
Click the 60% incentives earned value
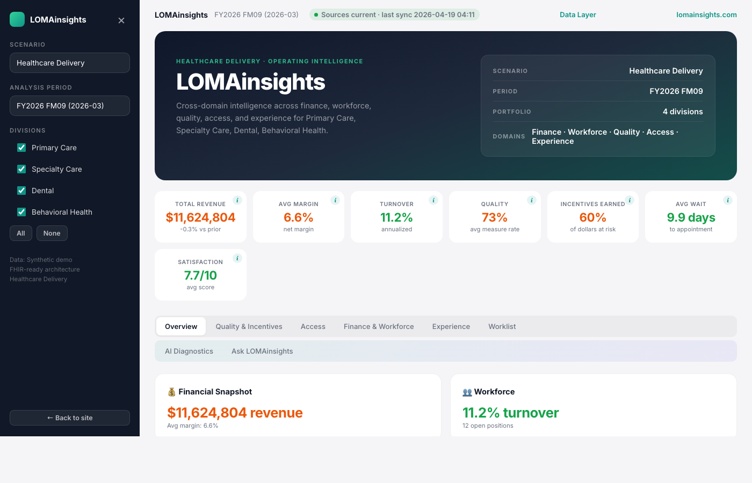(x=593, y=217)
